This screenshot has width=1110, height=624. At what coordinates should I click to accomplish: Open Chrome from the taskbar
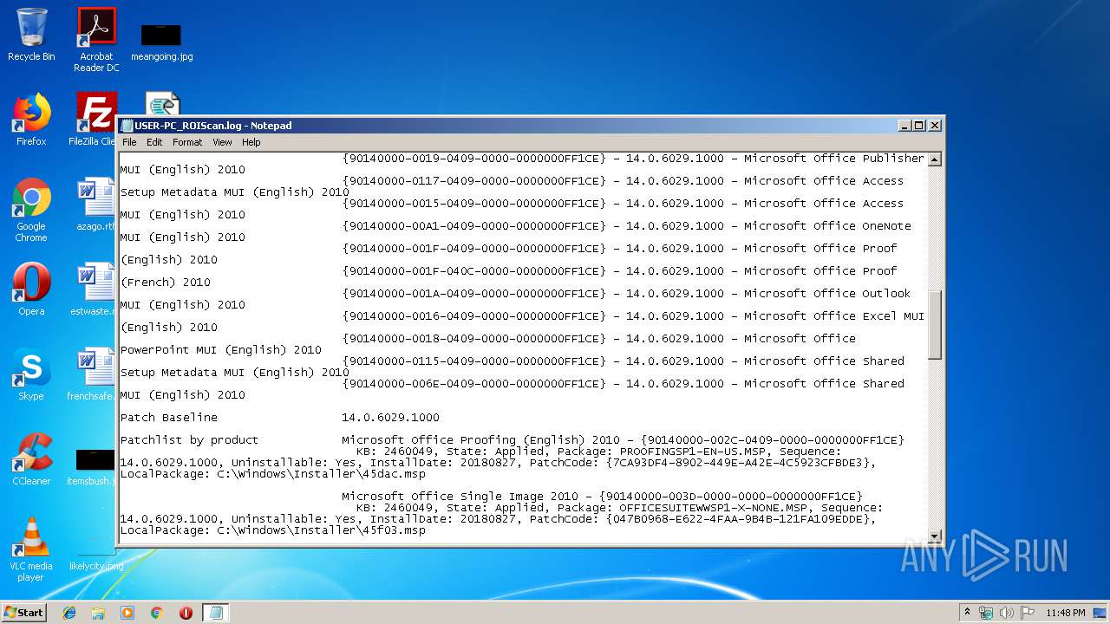(157, 613)
